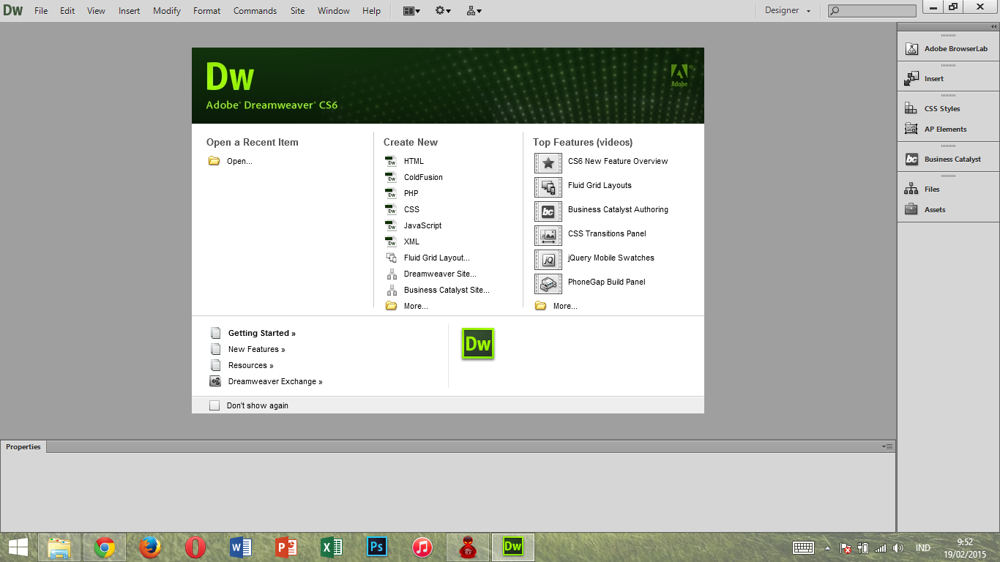
Task: Launch Firefox from the taskbar
Action: coord(150,547)
